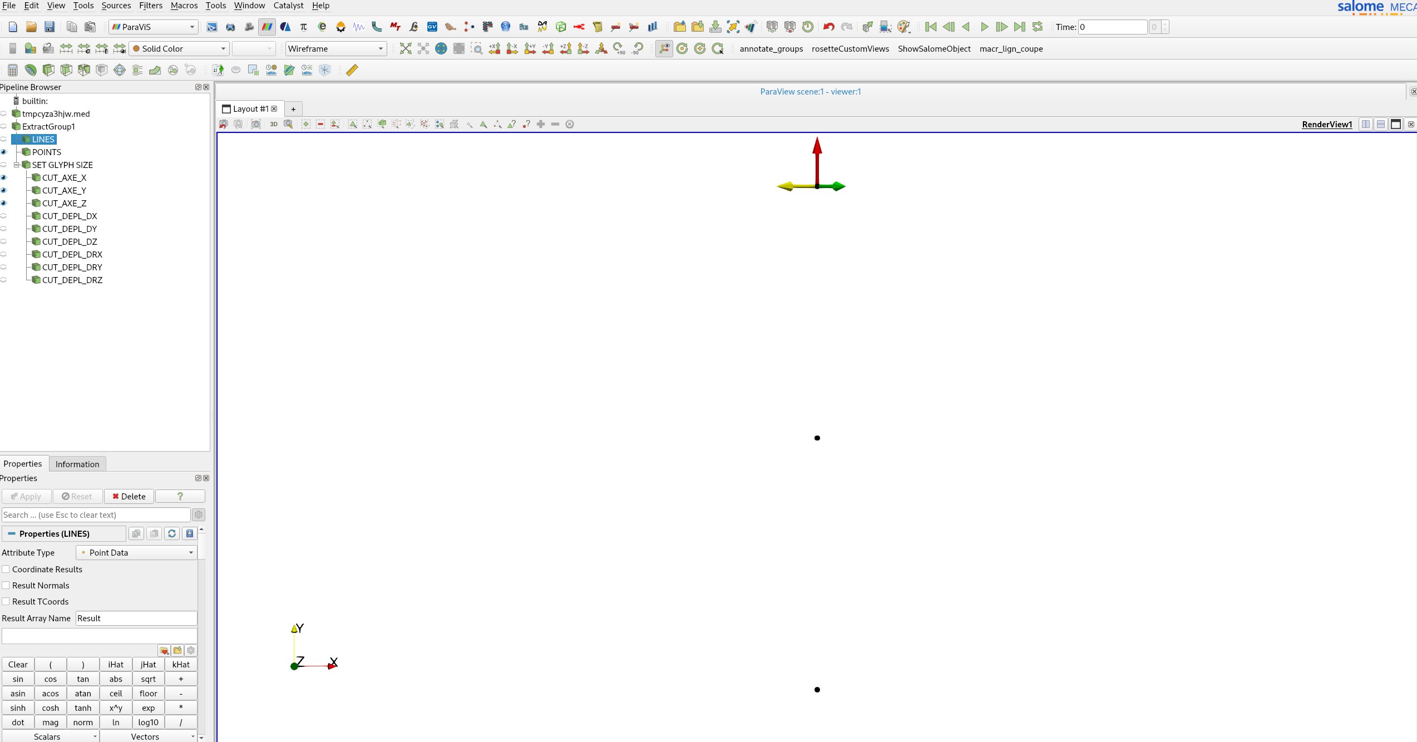Toggle visibility eye of CUT_AXE_X
Screen dimensions: 1417x742
(4, 177)
